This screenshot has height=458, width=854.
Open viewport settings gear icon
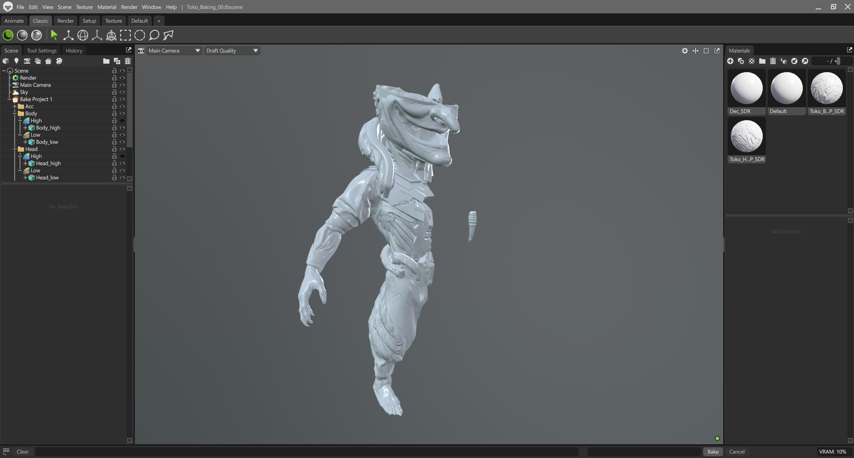click(685, 51)
